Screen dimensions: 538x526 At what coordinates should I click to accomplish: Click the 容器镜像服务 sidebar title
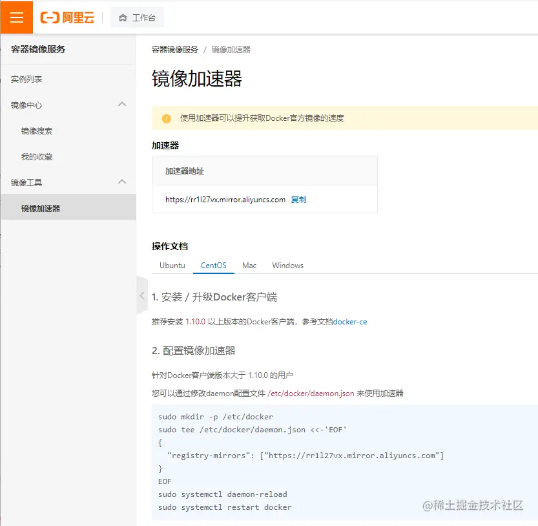point(38,49)
